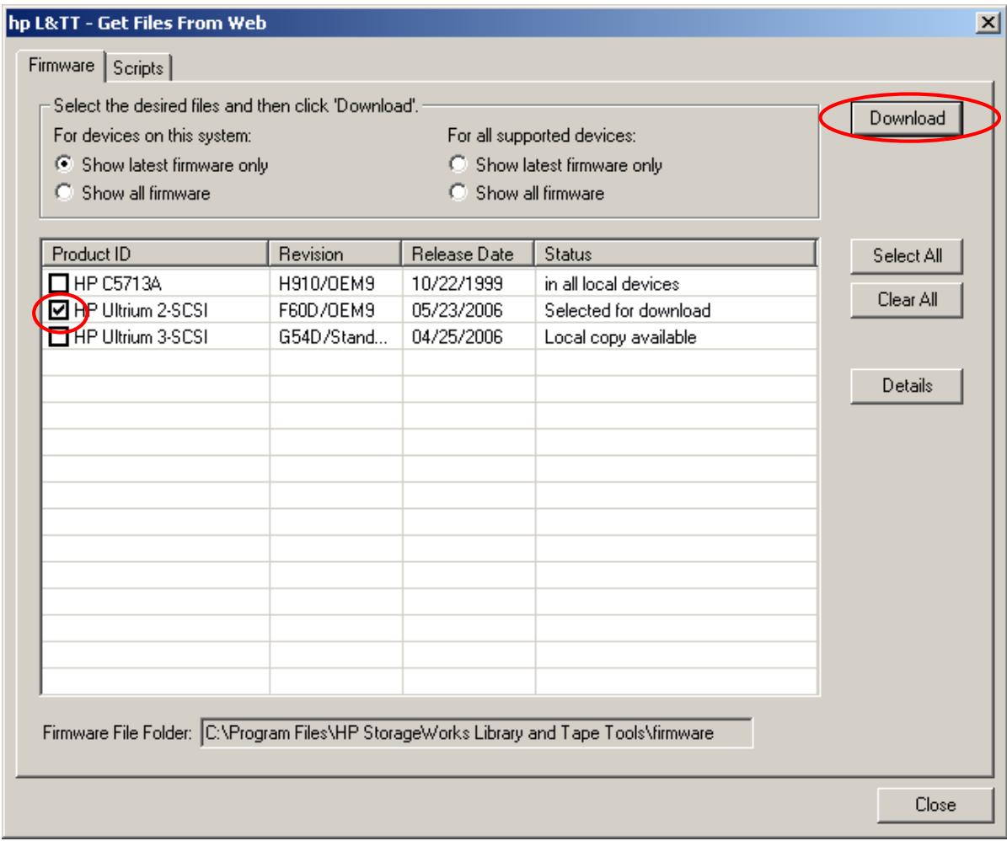Open firmware Details
The width and height of the screenshot is (1007, 841).
[x=907, y=386]
